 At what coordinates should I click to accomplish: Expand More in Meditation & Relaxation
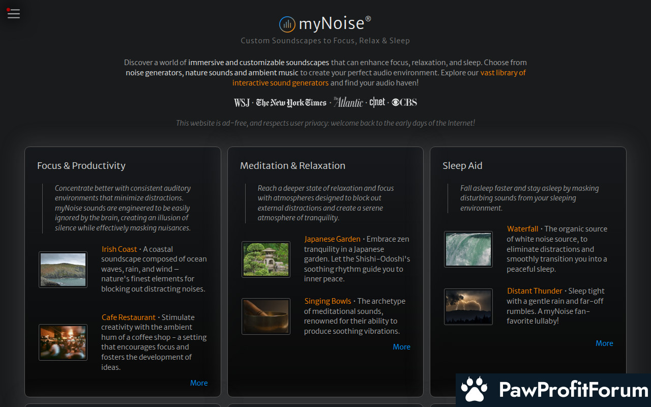[401, 347]
